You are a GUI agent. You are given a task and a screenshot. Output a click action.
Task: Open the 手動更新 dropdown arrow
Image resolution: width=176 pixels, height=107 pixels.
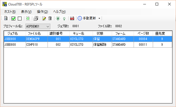click(99, 18)
